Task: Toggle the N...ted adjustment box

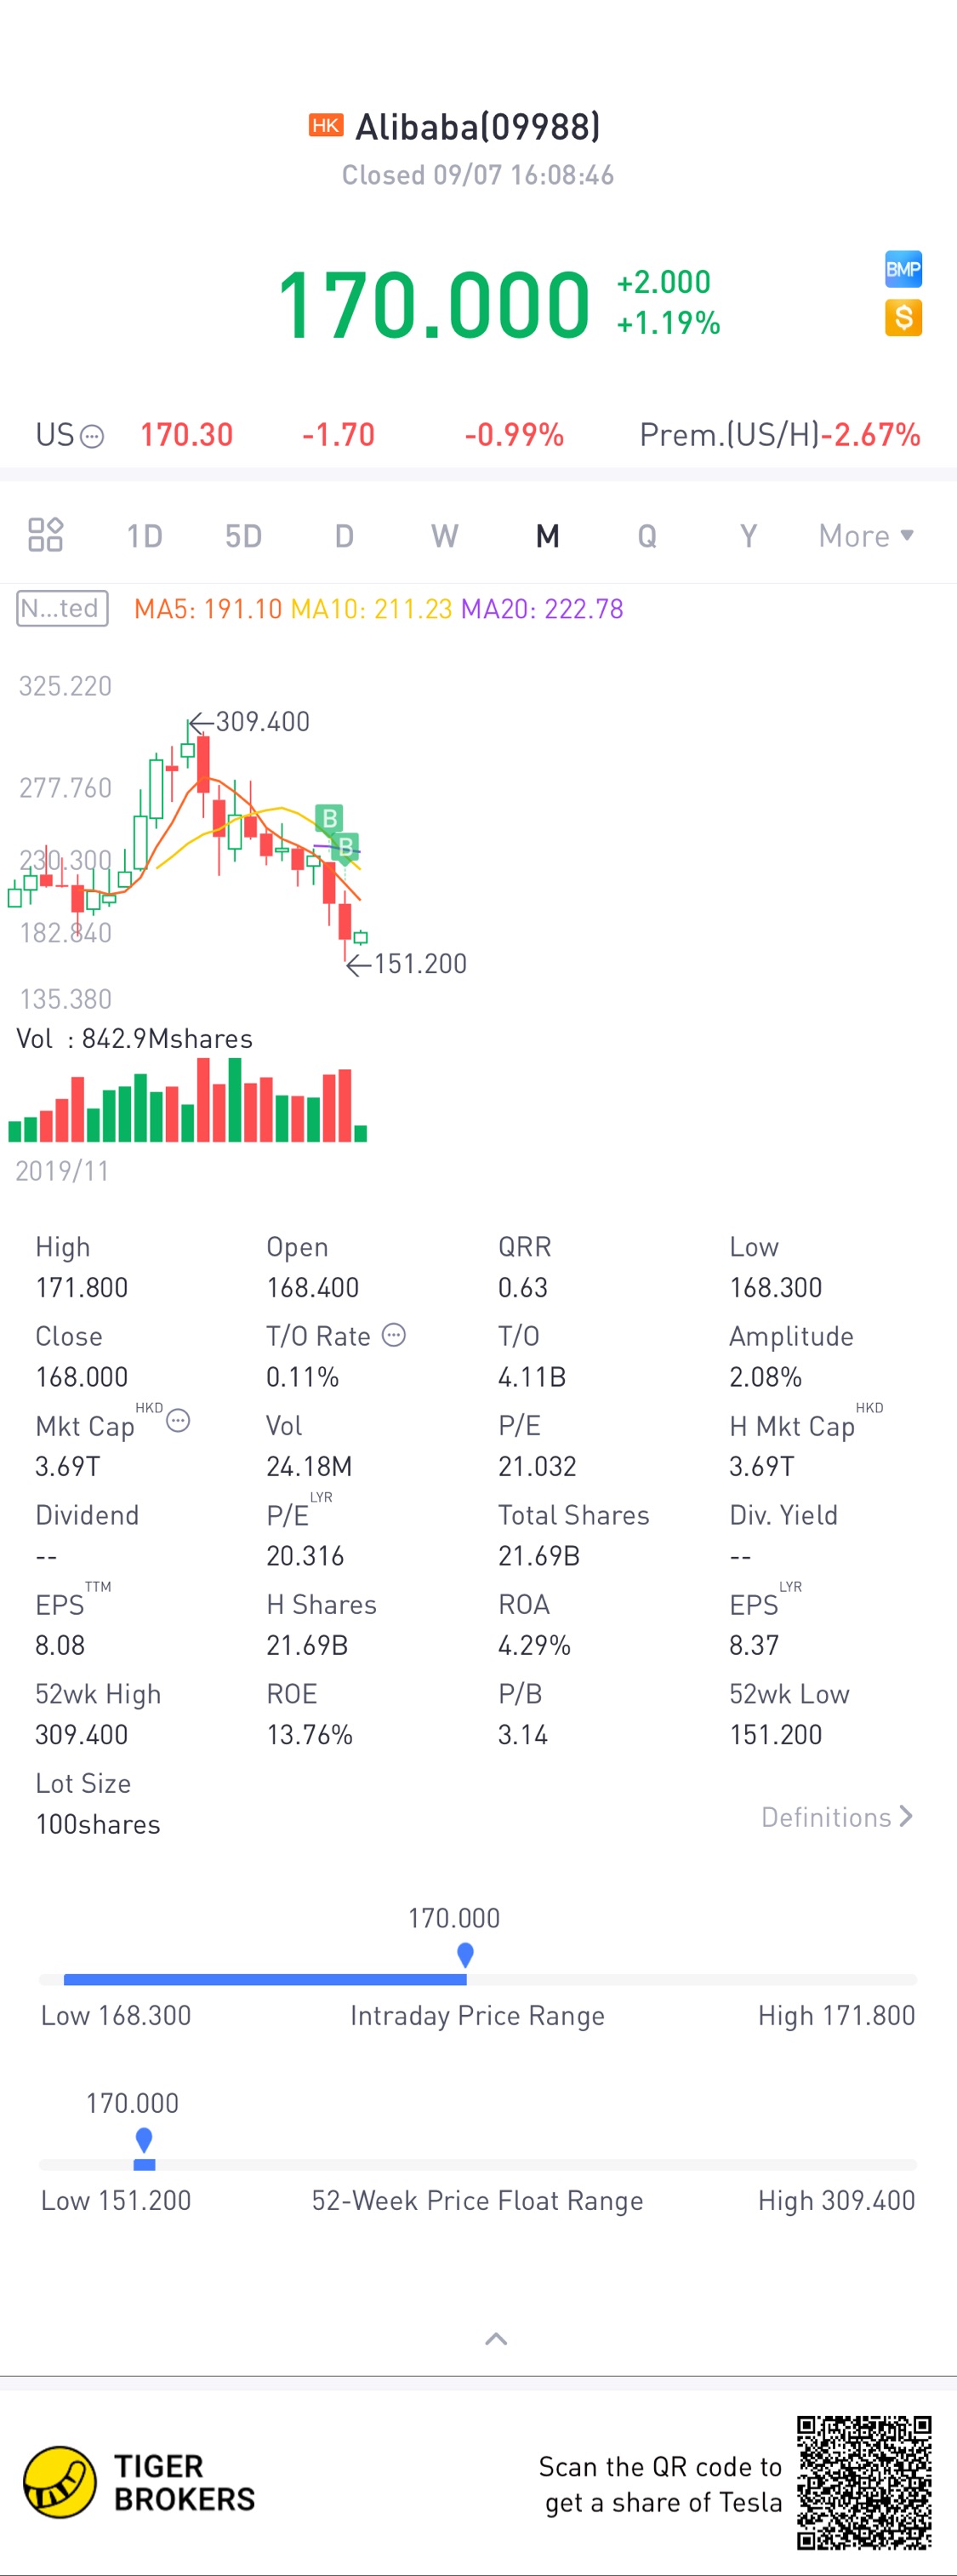Action: [x=62, y=608]
